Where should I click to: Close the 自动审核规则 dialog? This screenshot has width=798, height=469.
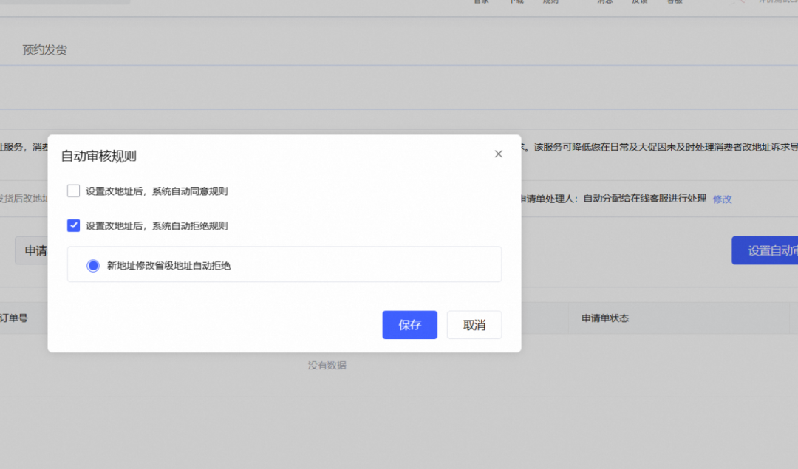pos(498,154)
